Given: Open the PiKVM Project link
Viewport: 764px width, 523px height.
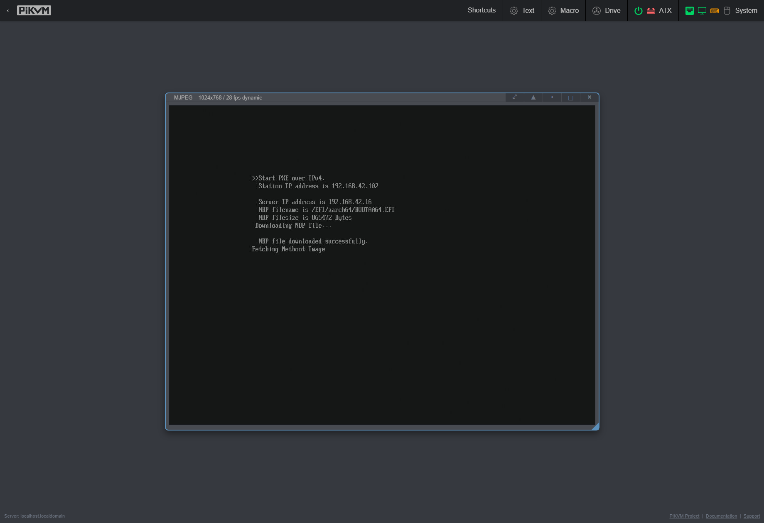Looking at the screenshot, I should coord(684,516).
